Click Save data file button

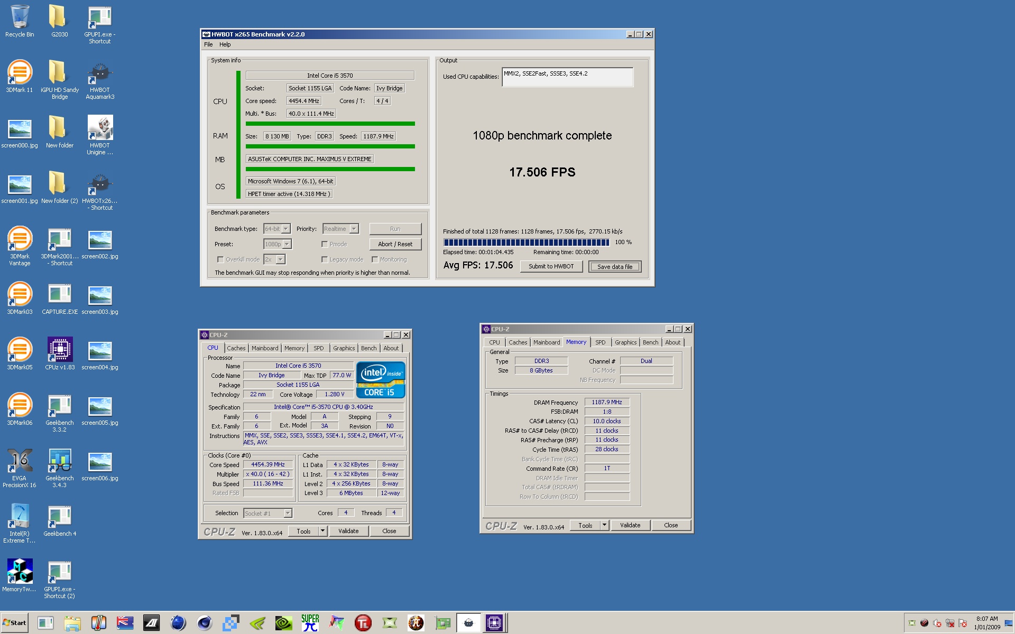pyautogui.click(x=615, y=267)
